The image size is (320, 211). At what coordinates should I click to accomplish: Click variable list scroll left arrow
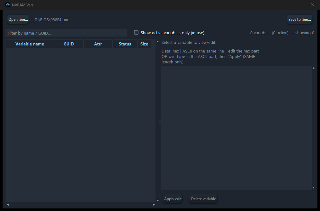click(x=8, y=205)
